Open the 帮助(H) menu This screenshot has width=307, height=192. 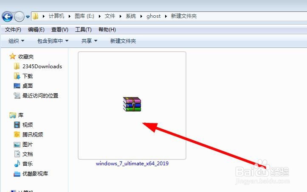click(x=107, y=30)
